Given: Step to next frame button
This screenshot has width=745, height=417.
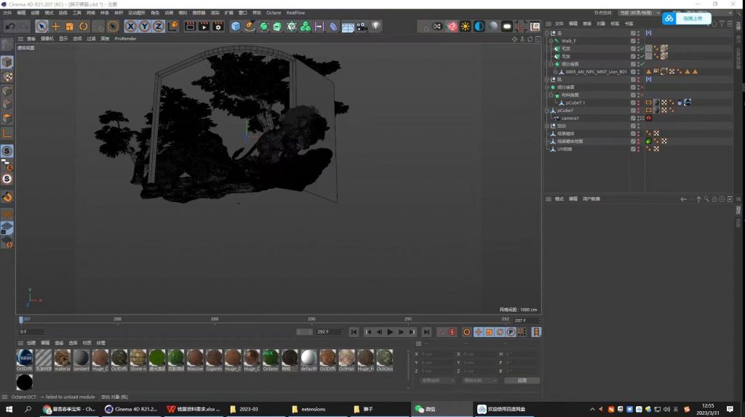Looking at the screenshot, I should [402, 332].
